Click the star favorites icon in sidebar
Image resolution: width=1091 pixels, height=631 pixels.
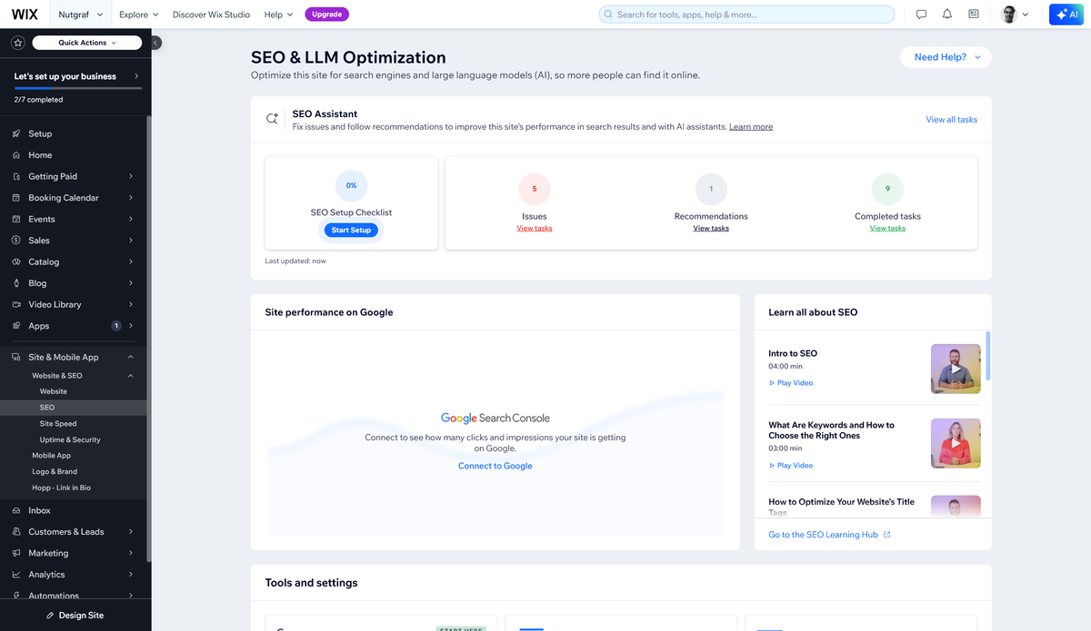17,43
